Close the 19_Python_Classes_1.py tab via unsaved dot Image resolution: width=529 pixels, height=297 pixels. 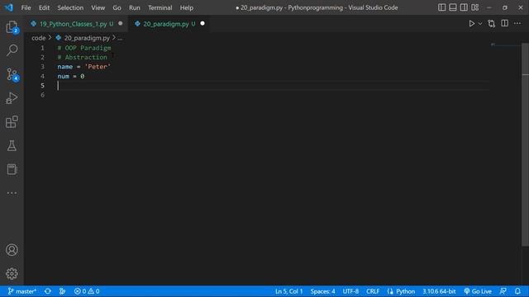coord(121,24)
